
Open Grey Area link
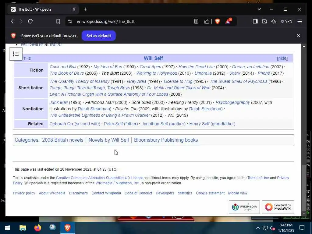pos(136,82)
